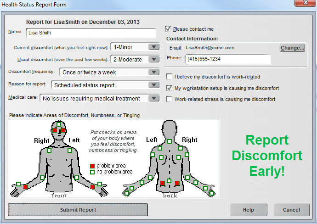The width and height of the screenshot is (317, 224).
Task: Click the red right eye problem marker
Action: [55, 130]
